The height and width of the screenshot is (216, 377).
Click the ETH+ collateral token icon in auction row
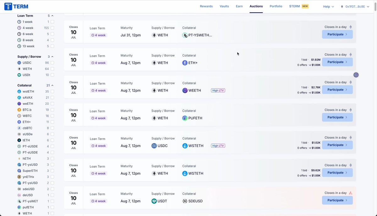tap(185, 63)
